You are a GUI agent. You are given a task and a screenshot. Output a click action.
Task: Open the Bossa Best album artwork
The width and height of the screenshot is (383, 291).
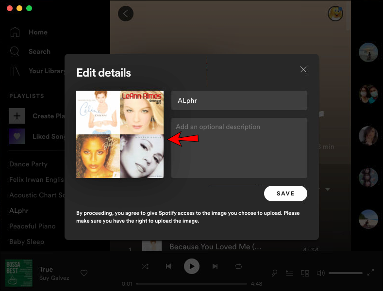(19, 273)
